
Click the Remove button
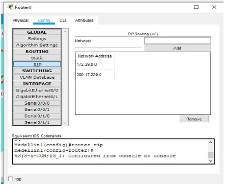click(194, 119)
